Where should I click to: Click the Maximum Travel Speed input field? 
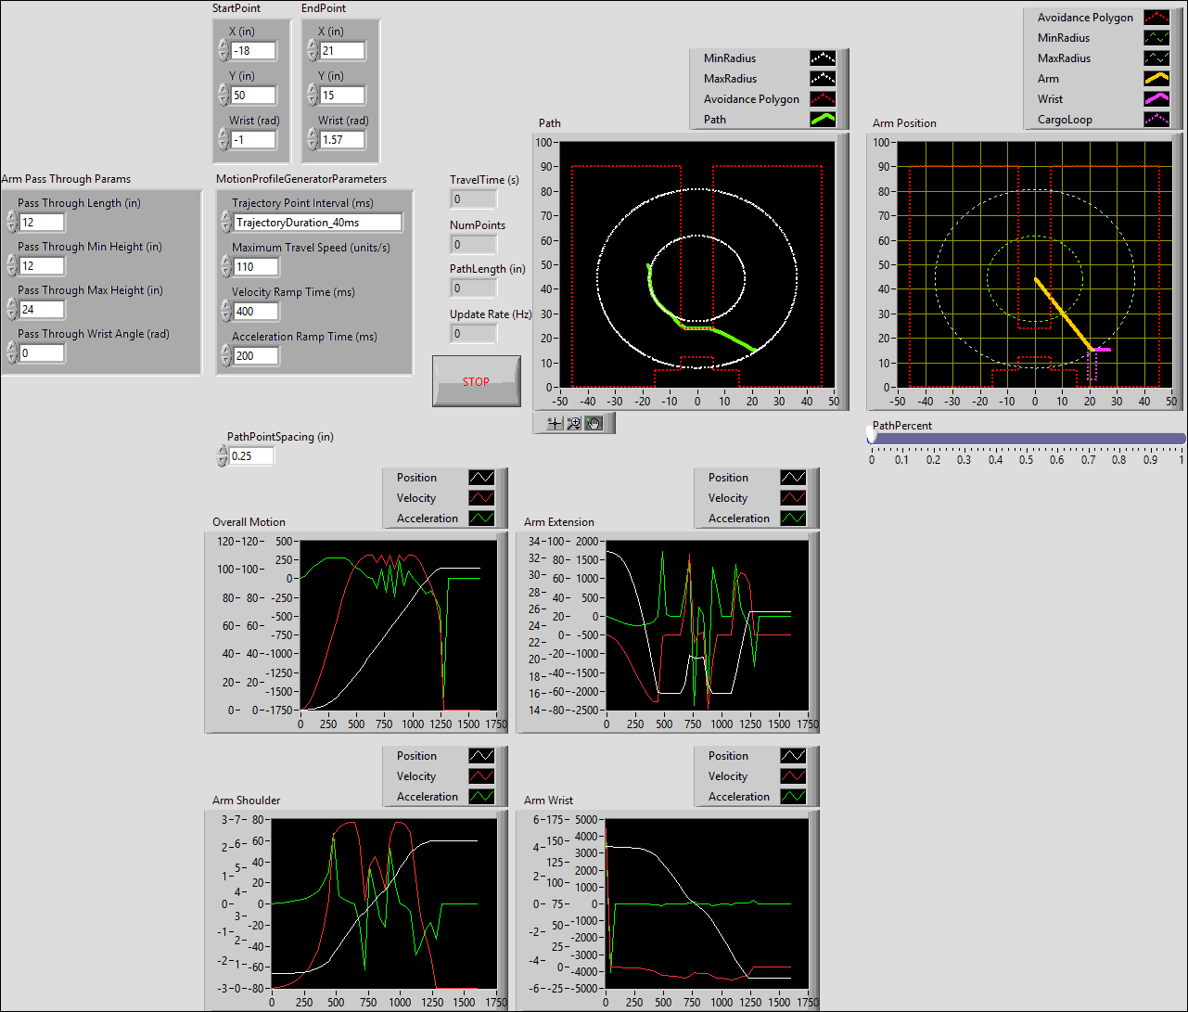[256, 267]
